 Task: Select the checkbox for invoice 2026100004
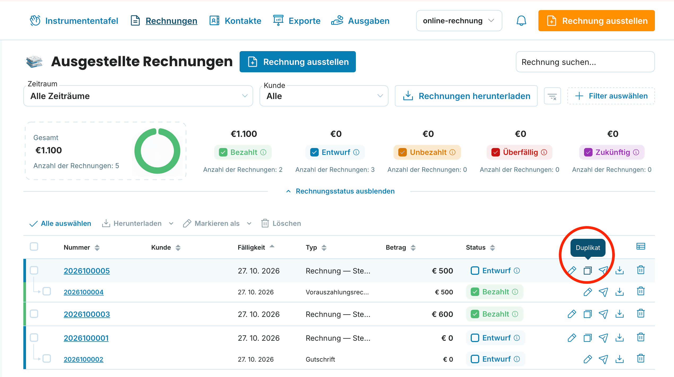(x=47, y=291)
